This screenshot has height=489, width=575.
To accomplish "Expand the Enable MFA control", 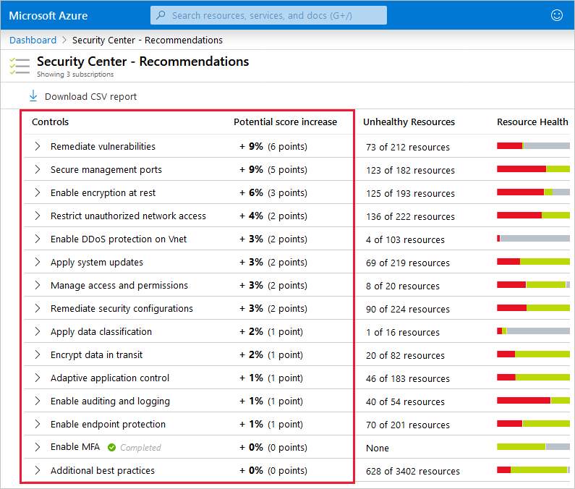I will 37,447.
